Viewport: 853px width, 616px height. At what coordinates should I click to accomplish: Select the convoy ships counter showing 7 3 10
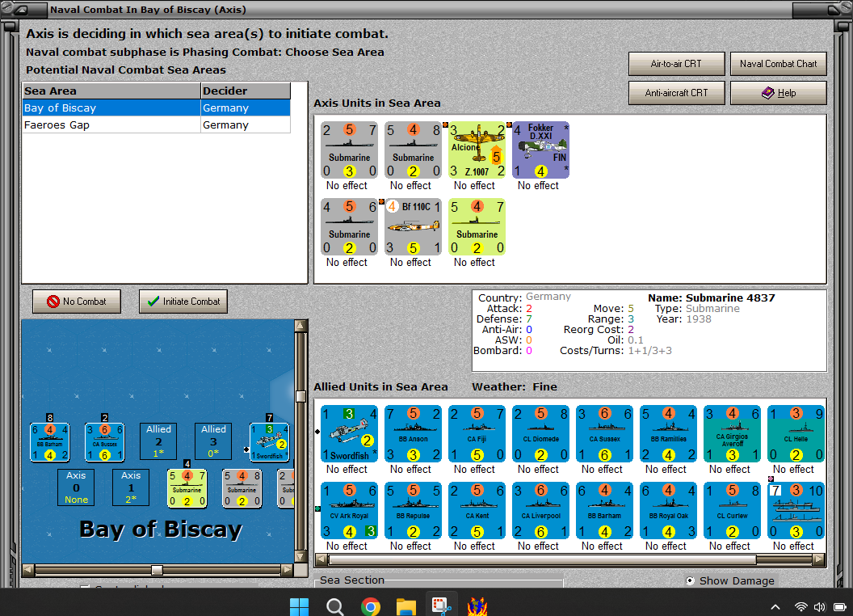click(x=796, y=510)
